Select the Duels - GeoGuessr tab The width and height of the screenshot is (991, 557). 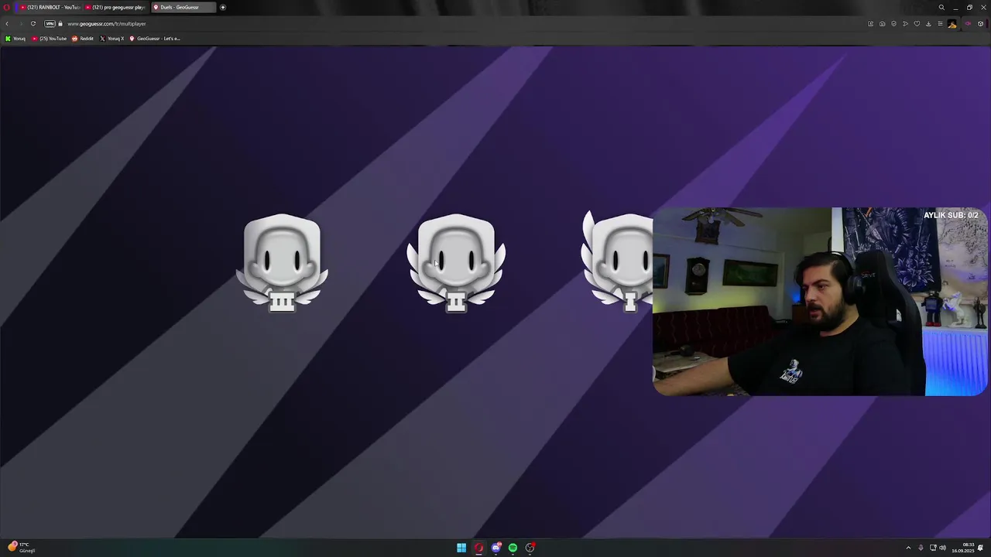(x=182, y=7)
